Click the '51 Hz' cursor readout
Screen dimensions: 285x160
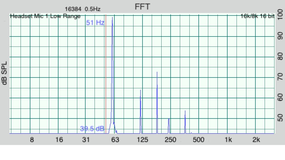[x=95, y=23]
